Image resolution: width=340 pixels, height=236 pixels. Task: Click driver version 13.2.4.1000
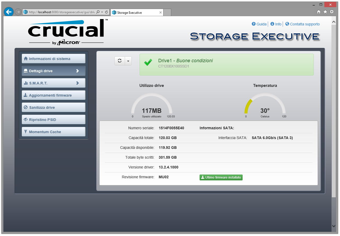click(169, 167)
